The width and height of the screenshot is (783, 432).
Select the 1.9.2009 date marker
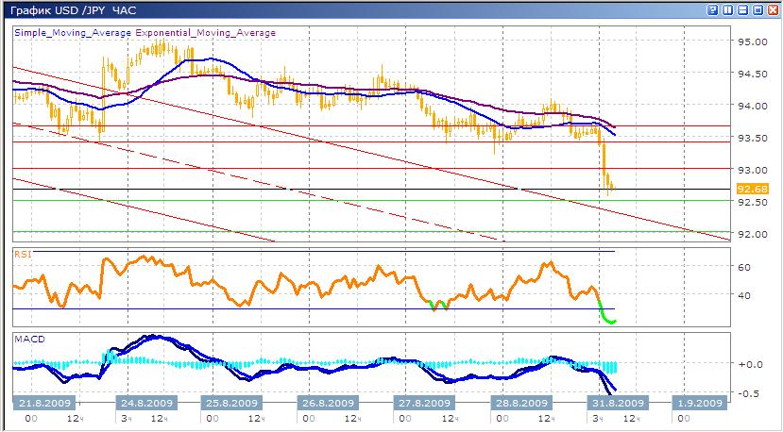tap(701, 403)
